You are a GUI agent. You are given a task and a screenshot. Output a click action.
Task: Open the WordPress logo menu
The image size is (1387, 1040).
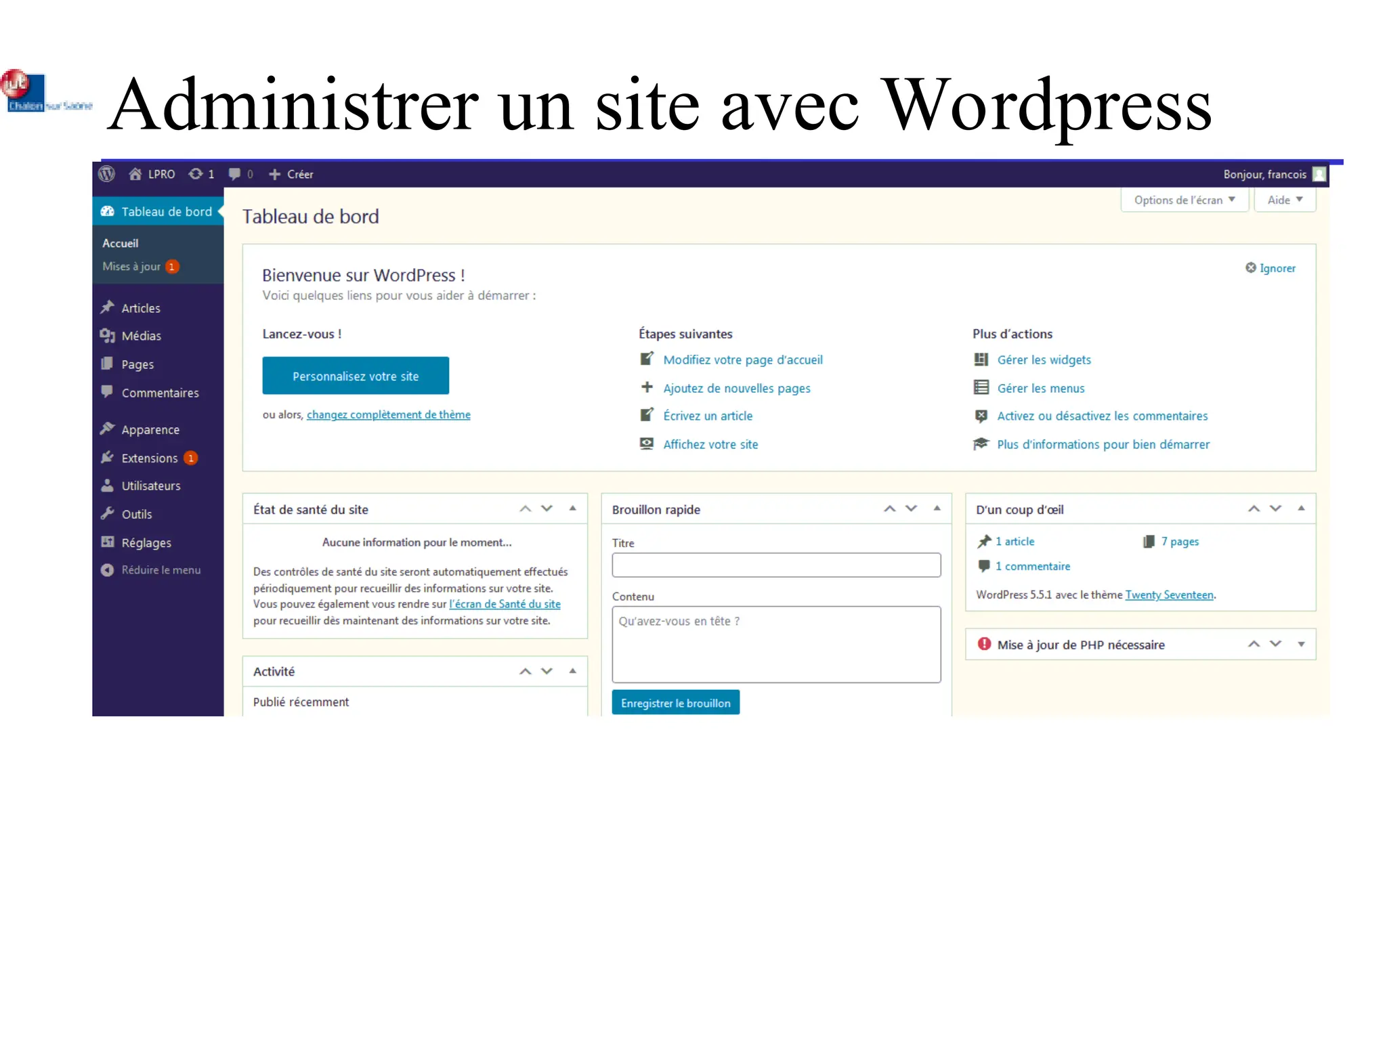[x=106, y=174]
